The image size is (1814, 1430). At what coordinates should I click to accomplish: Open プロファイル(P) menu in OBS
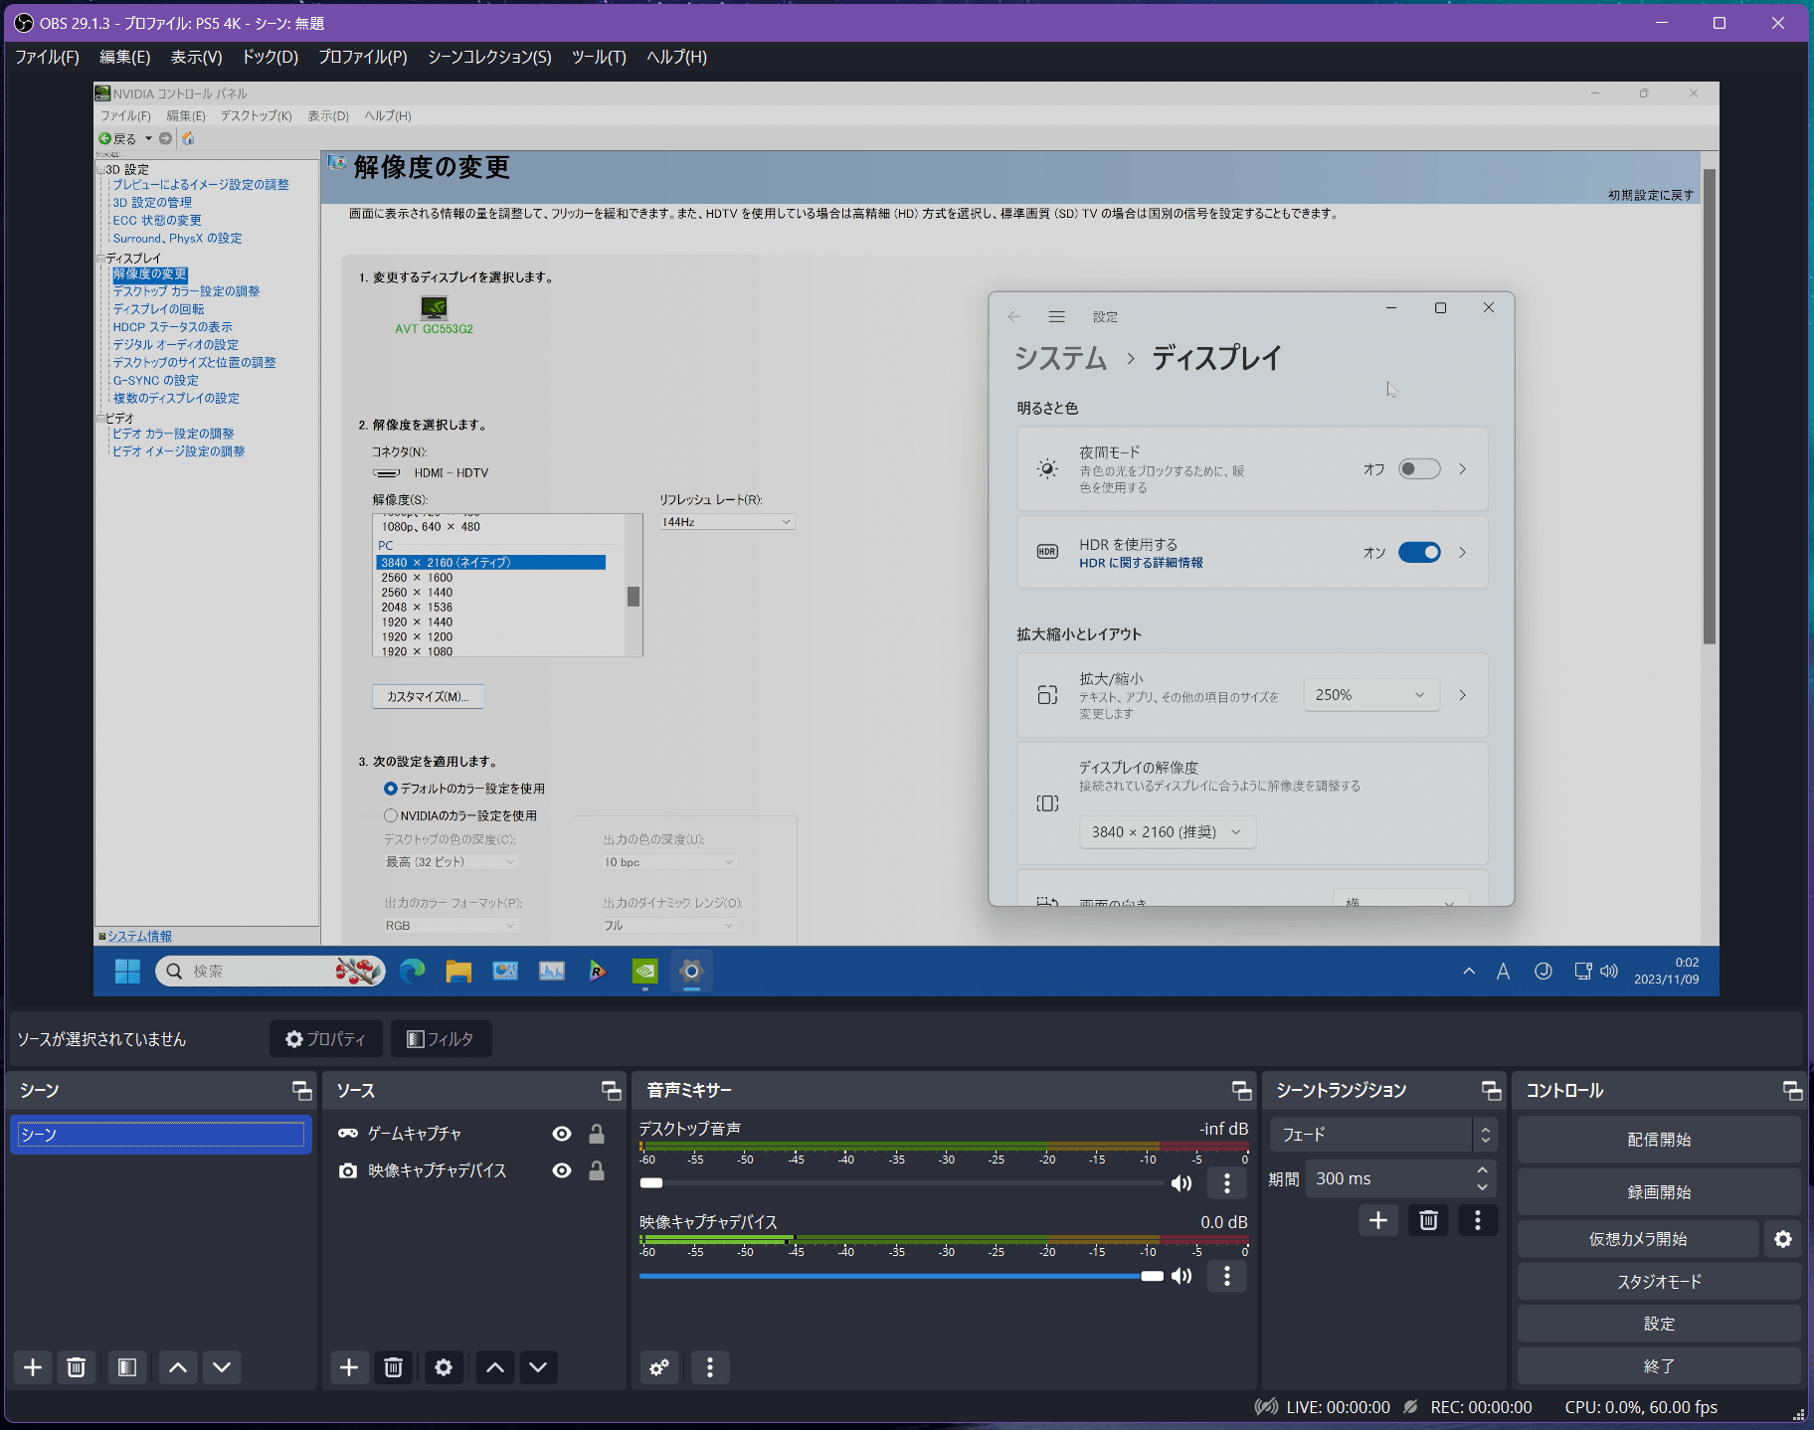(x=363, y=57)
